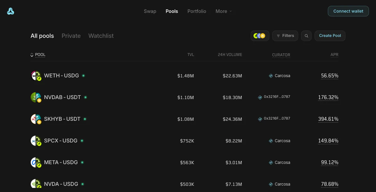Click the CURATOR column header
Image resolution: width=376 pixels, height=192 pixels.
point(281,55)
